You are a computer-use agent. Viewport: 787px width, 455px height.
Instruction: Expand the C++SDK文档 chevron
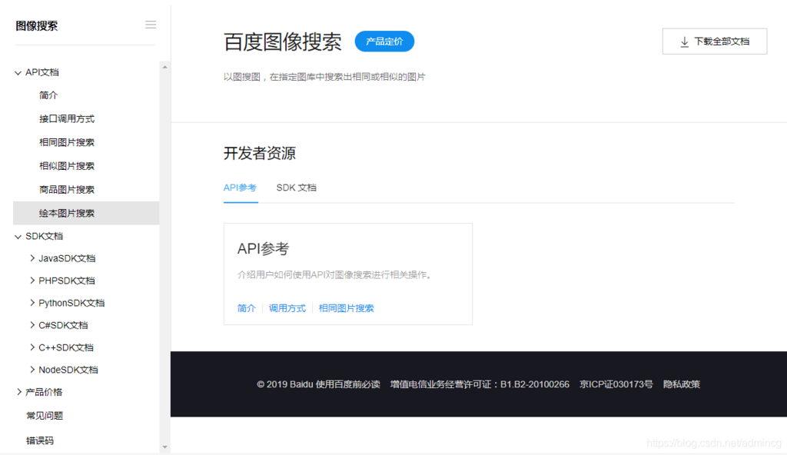(x=32, y=347)
